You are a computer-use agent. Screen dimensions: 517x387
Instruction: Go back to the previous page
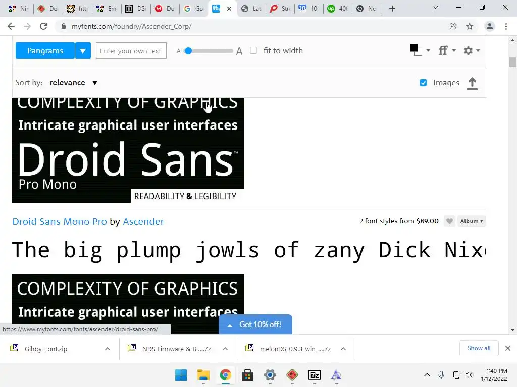[x=11, y=26]
